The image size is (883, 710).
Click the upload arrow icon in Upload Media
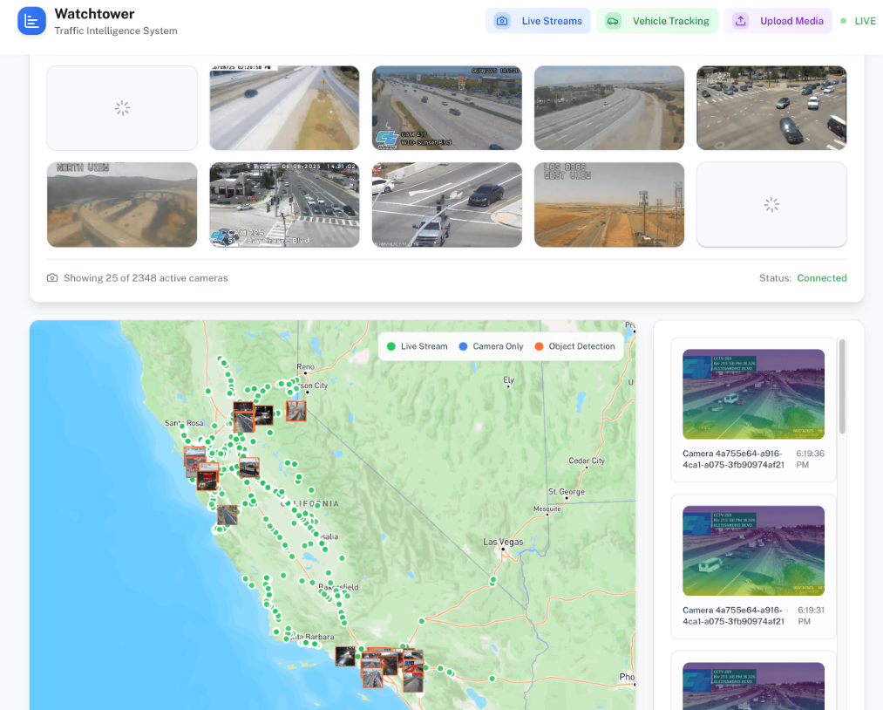tap(741, 21)
